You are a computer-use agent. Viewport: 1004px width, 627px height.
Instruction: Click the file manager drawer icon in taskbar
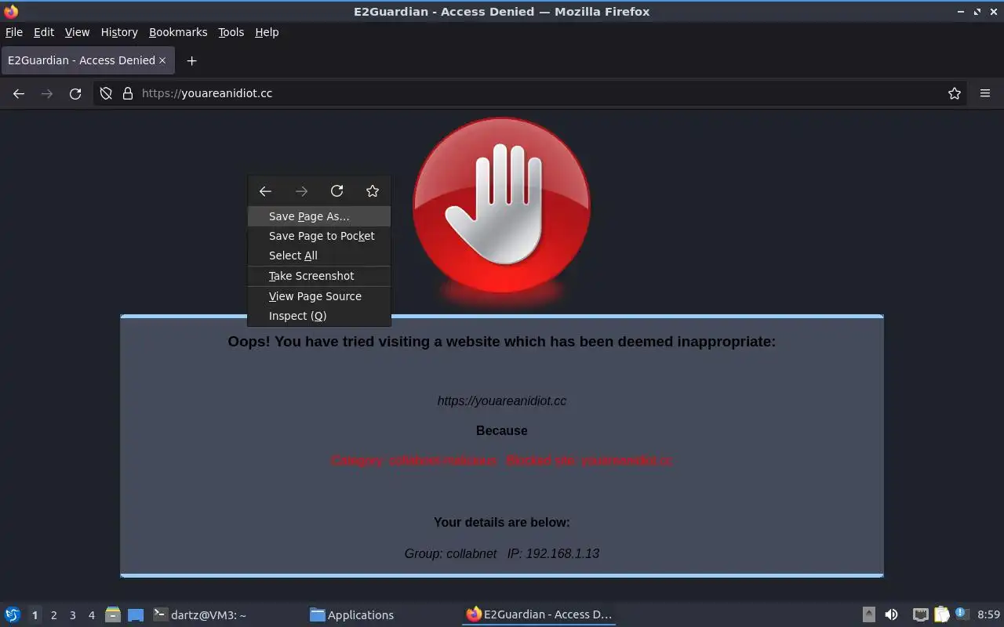click(x=113, y=614)
